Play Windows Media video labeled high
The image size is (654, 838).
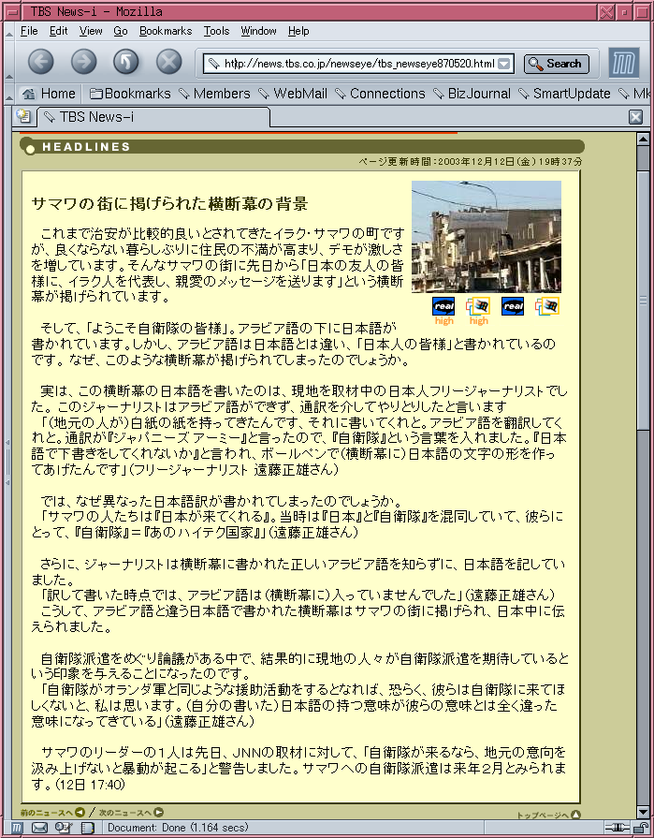point(478,306)
